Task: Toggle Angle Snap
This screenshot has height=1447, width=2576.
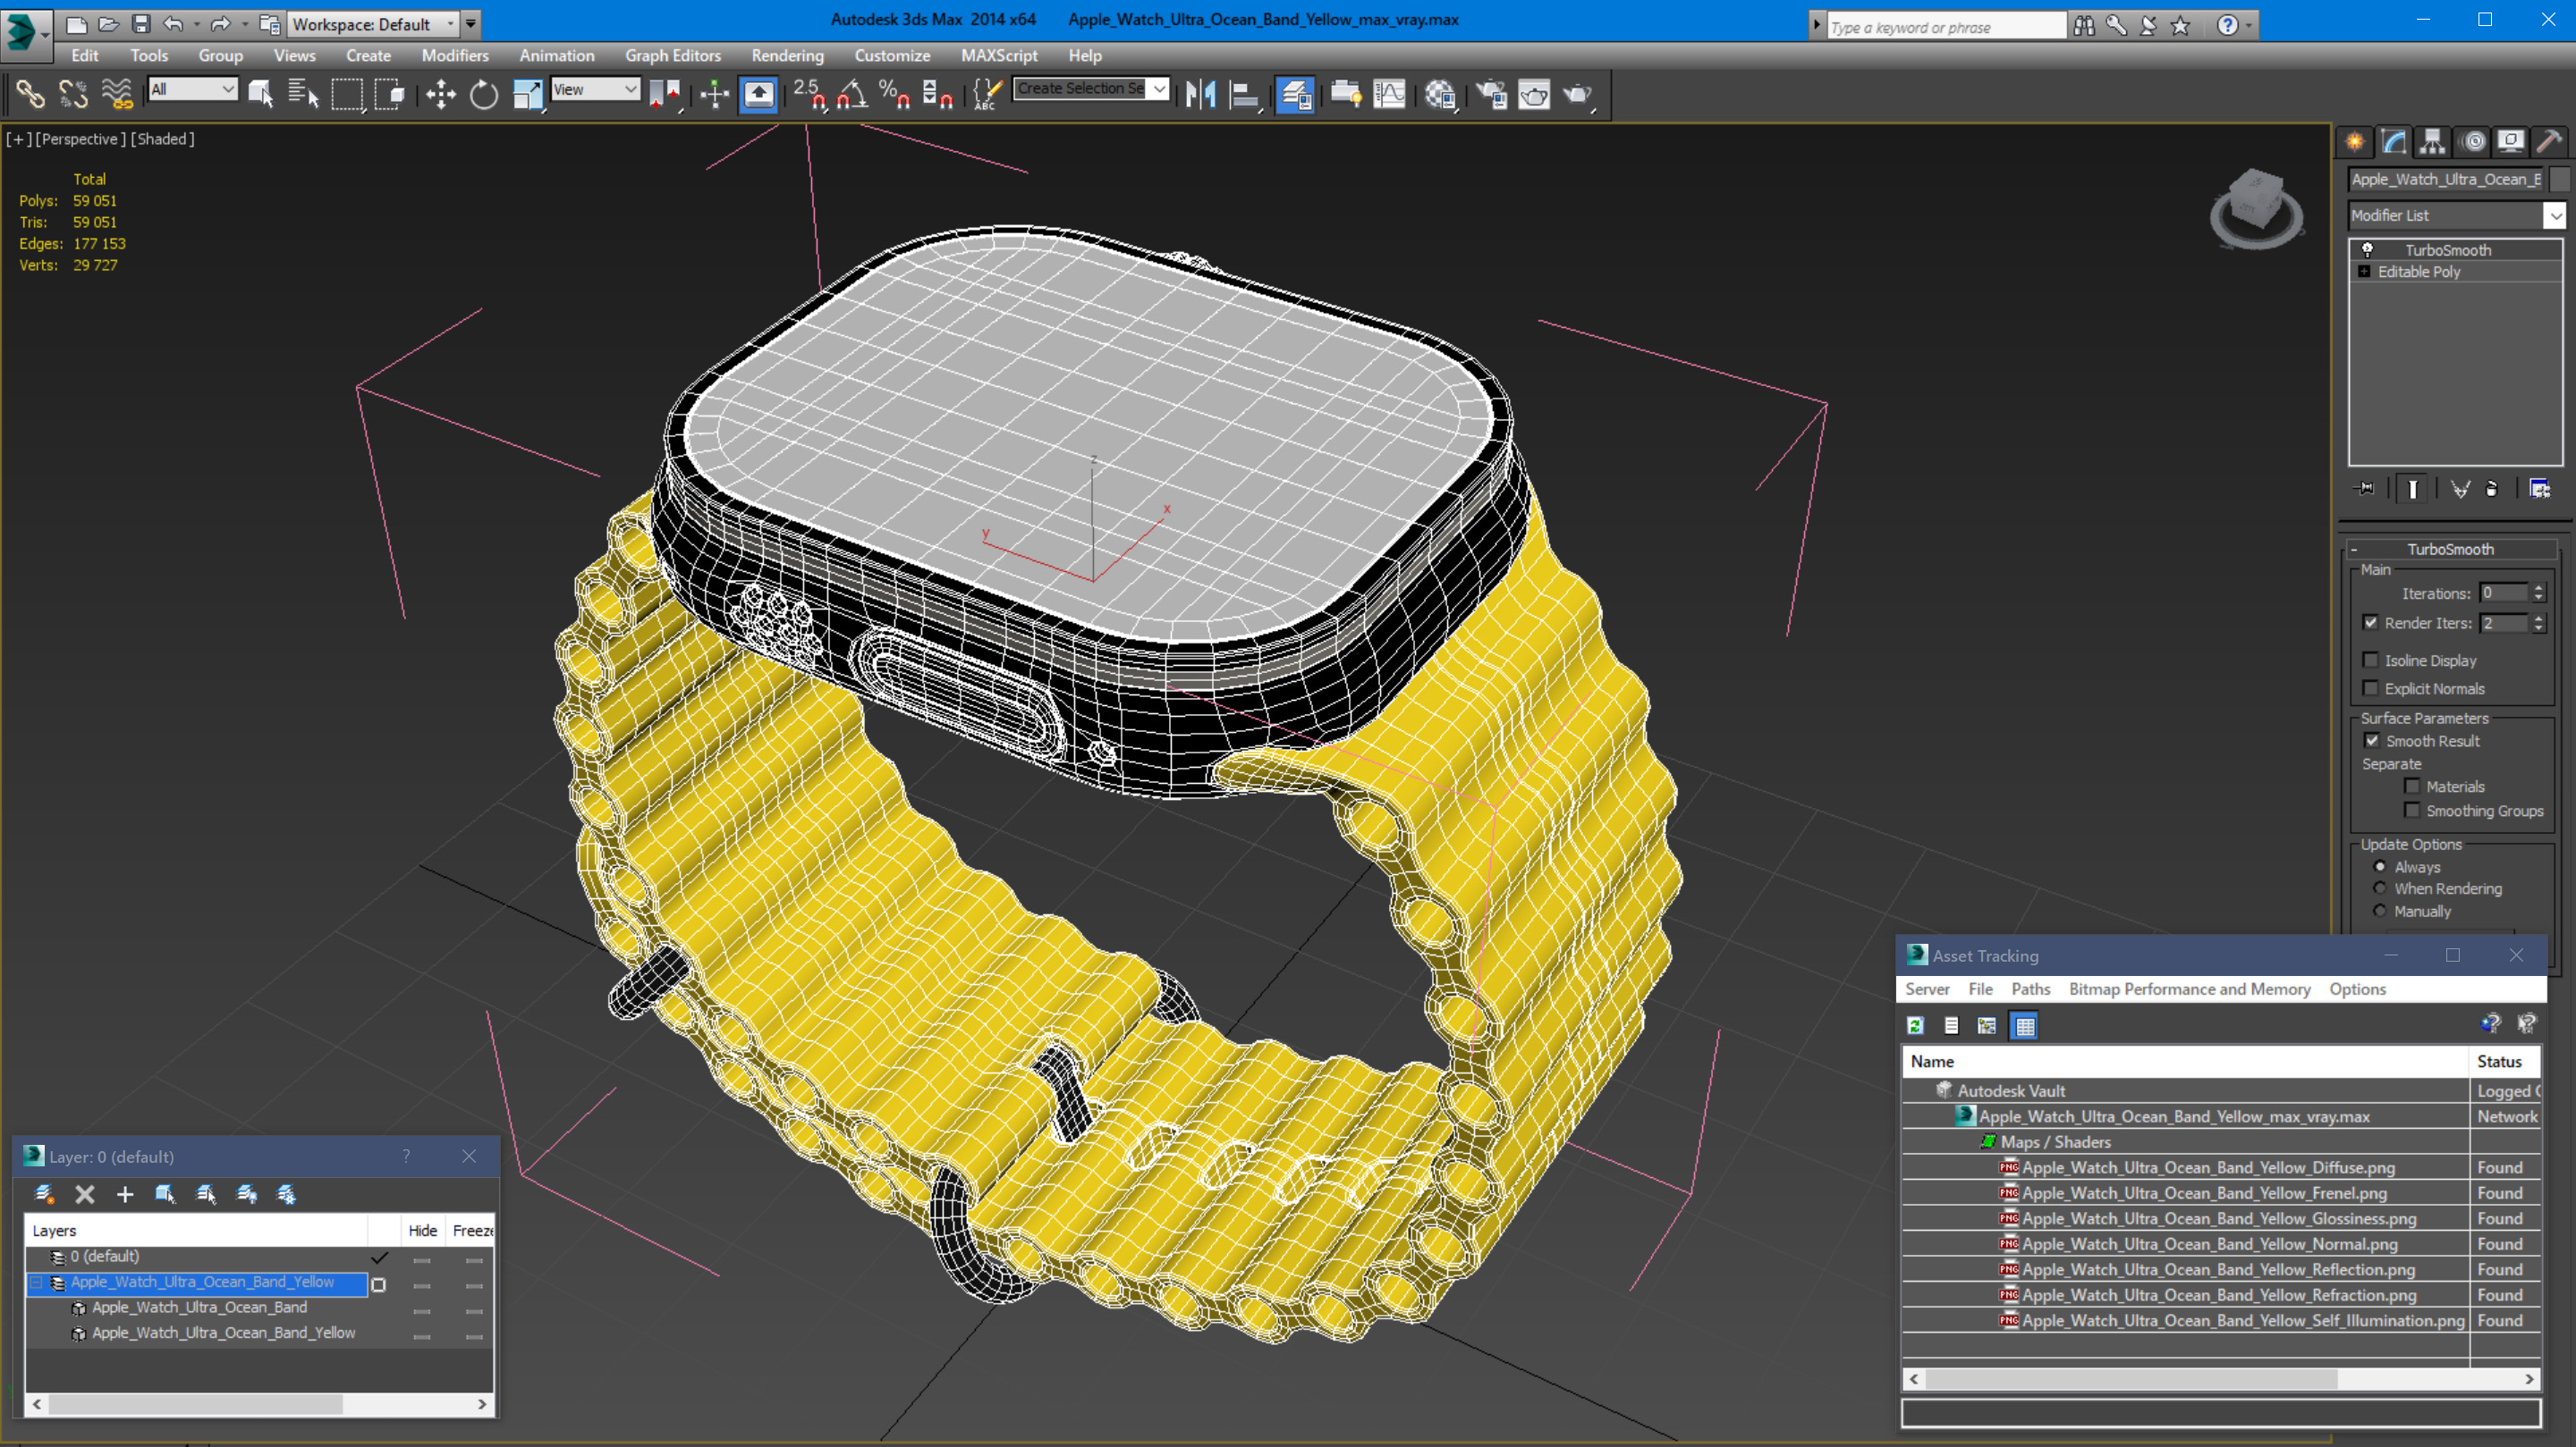Action: [851, 95]
